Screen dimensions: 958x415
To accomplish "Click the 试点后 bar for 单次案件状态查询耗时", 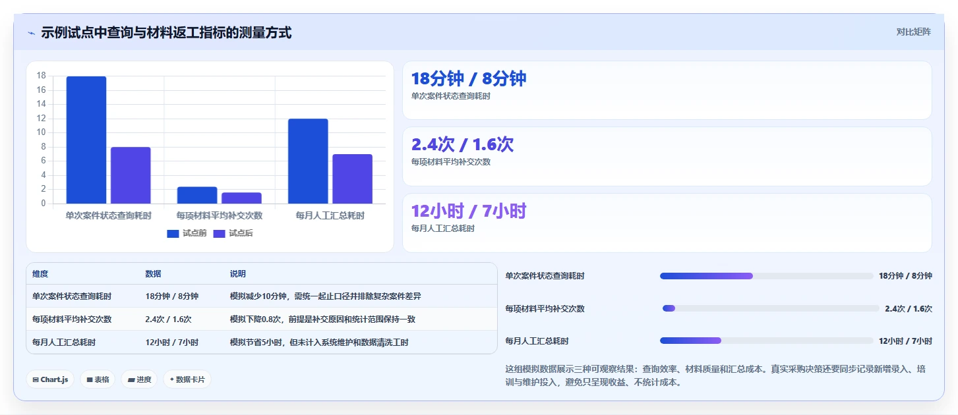I will [x=131, y=175].
